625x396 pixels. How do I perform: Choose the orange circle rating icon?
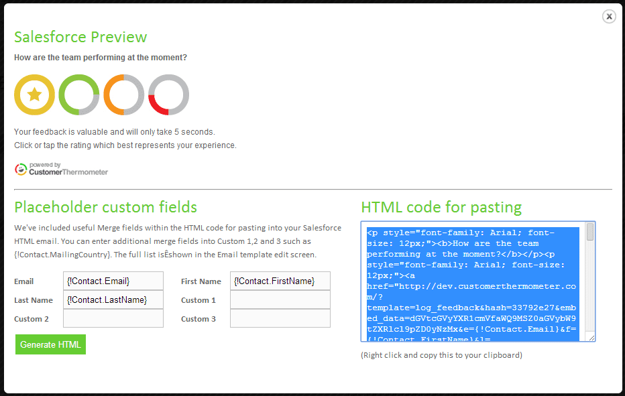124,95
